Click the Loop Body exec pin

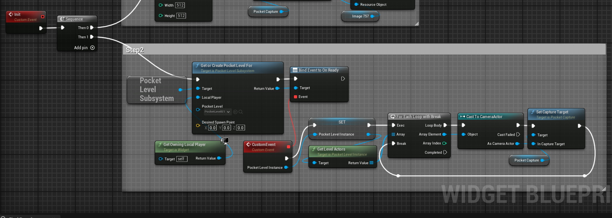[445, 125]
